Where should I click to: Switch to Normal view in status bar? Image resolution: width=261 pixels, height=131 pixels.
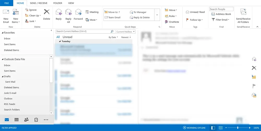tap(213, 128)
